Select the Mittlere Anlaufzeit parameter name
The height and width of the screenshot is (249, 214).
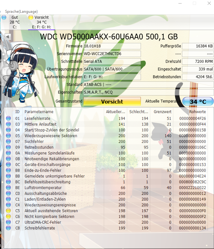[40, 124]
